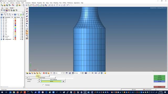Click the Component View icon in browser
Viewport: 168px width, 94px height.
pyautogui.click(x=7, y=10)
